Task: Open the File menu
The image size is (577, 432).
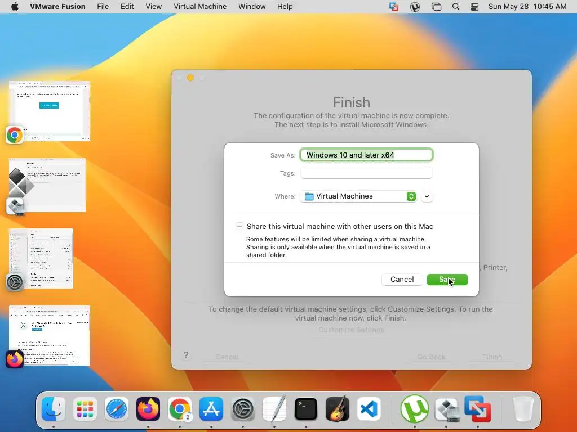Action: pyautogui.click(x=103, y=7)
